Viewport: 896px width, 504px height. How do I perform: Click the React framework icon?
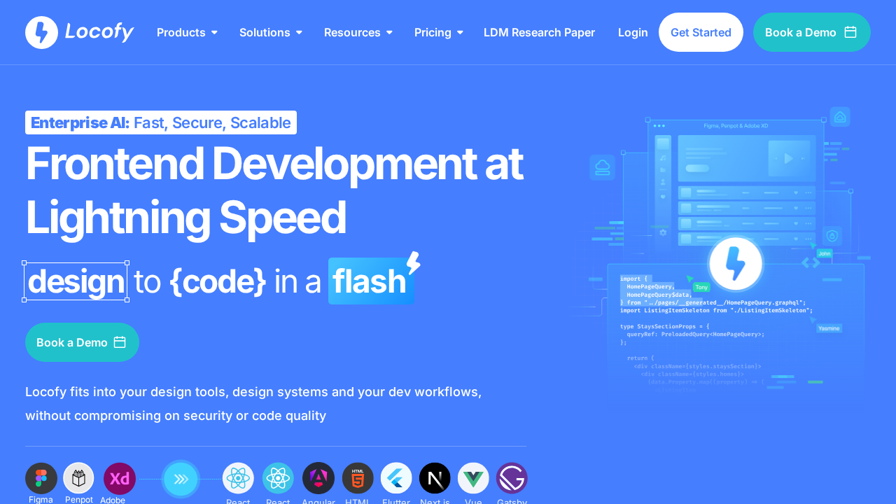click(x=238, y=478)
